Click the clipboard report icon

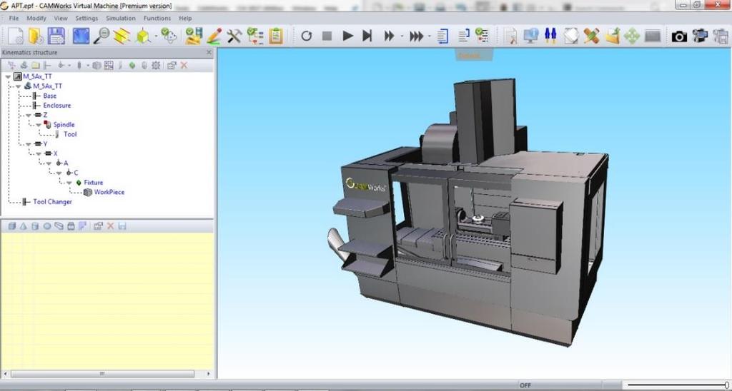(276, 36)
